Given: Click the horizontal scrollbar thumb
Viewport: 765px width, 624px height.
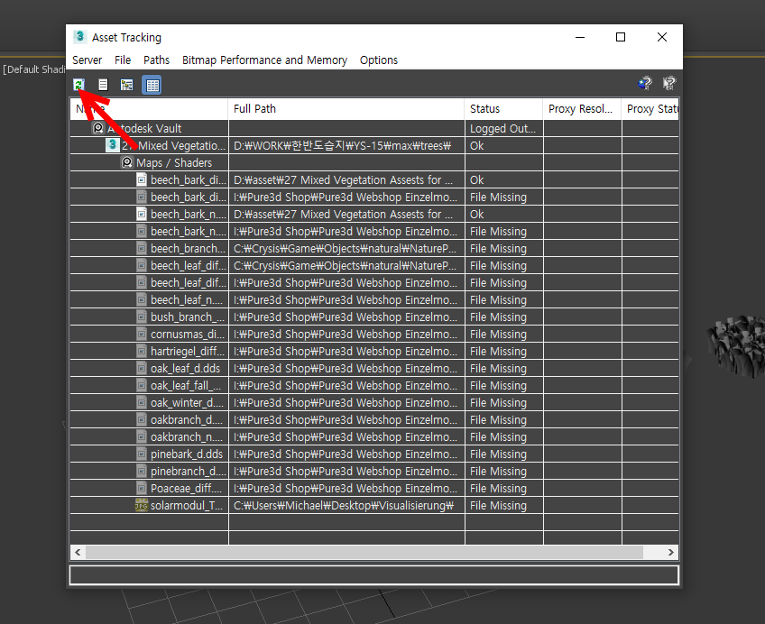Looking at the screenshot, I should pos(364,553).
